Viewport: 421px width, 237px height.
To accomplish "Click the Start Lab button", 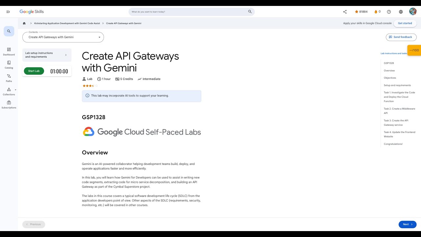I will 34,71.
